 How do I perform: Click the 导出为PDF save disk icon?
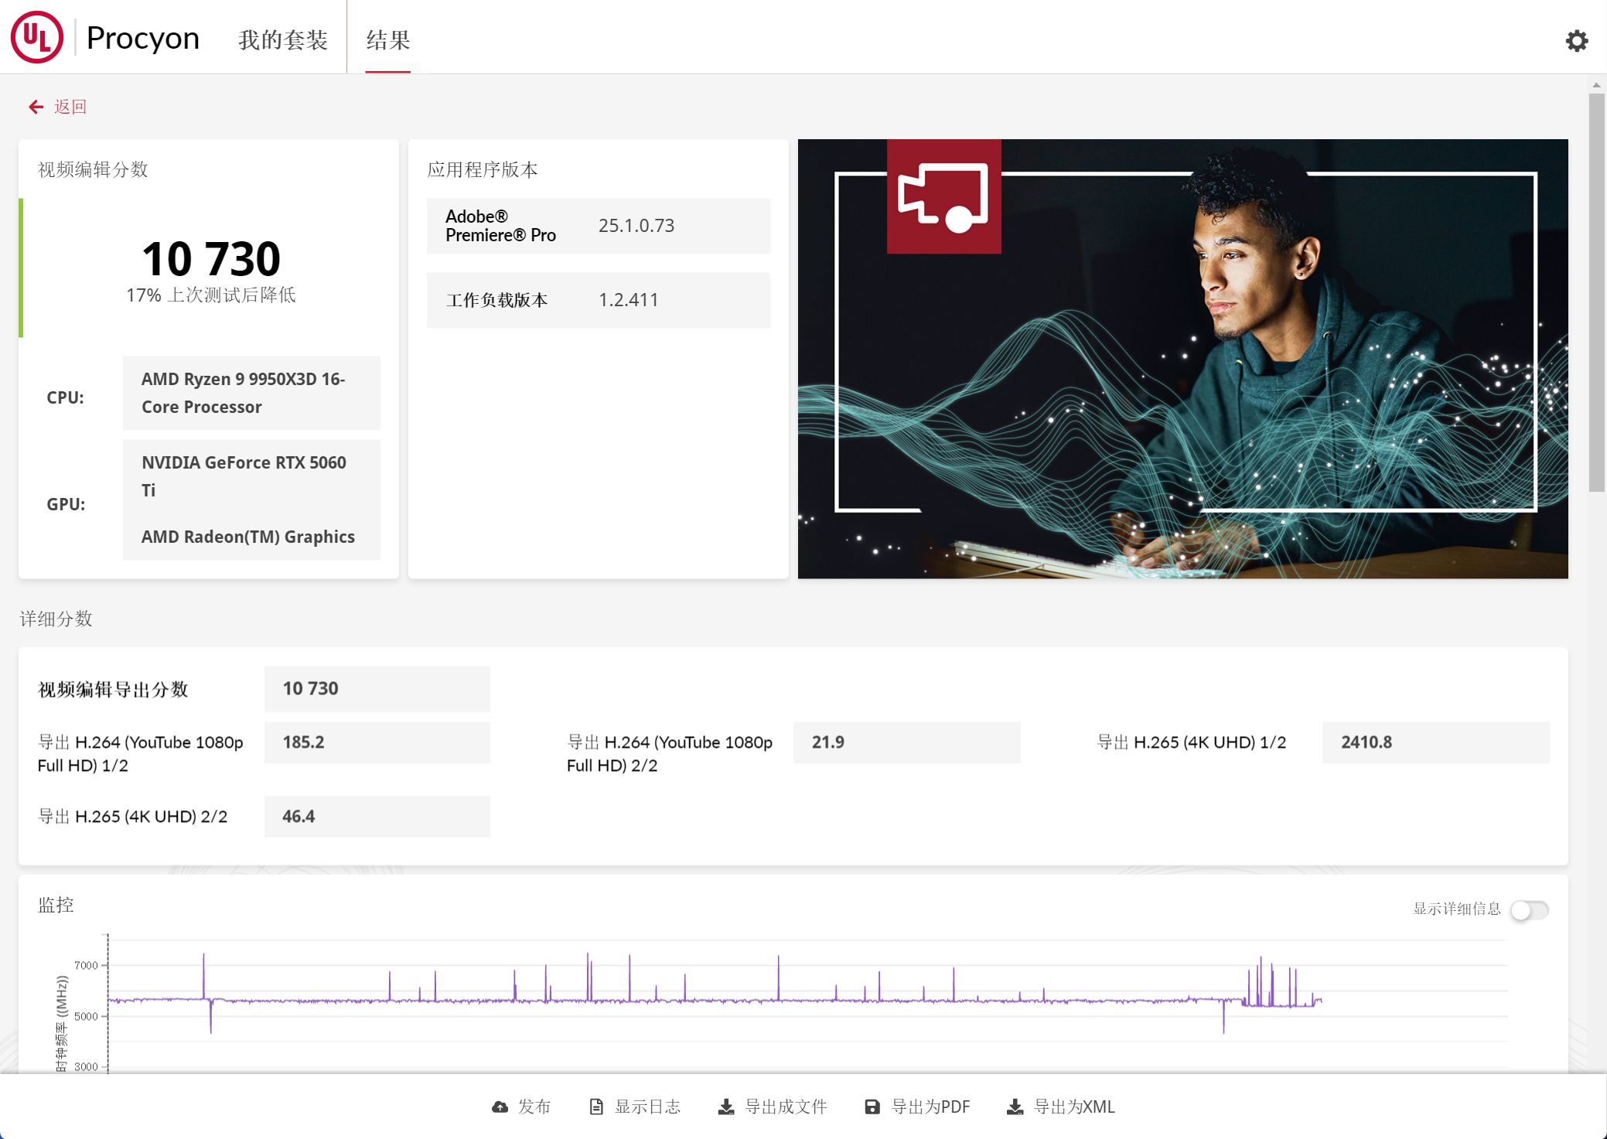[x=872, y=1107]
